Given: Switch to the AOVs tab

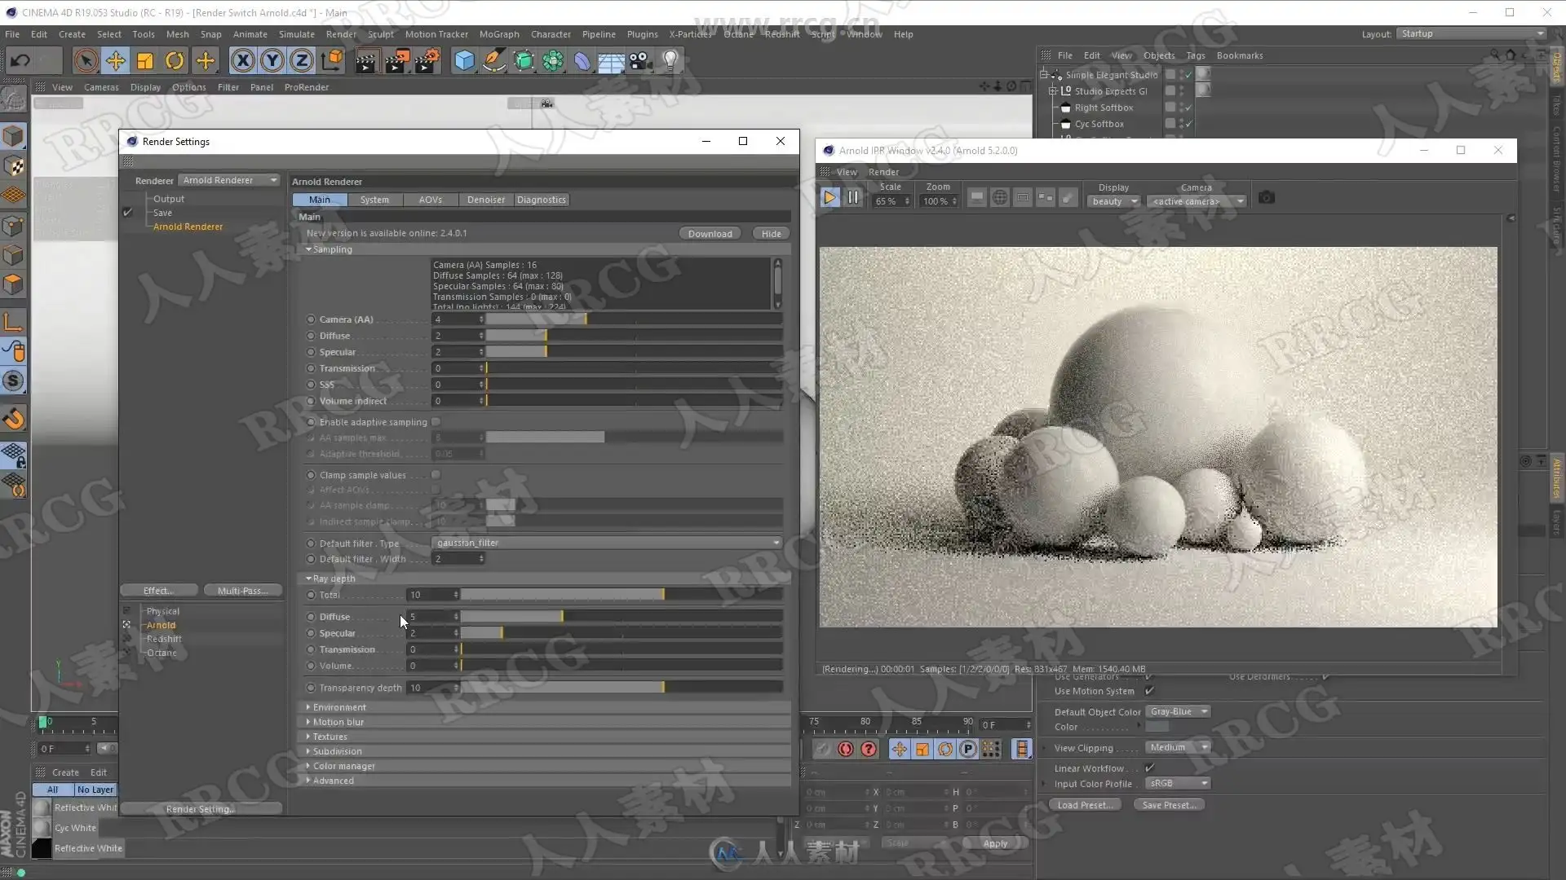Looking at the screenshot, I should pos(430,200).
